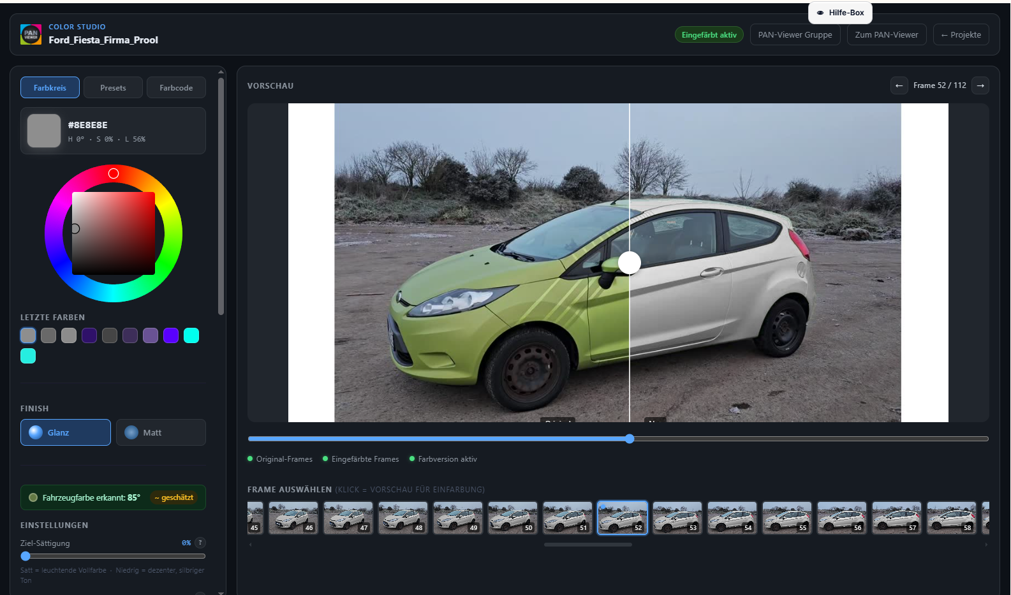Viewport: 1011px width, 595px height.
Task: Click the hue ring marker on color wheel
Action: pos(114,173)
